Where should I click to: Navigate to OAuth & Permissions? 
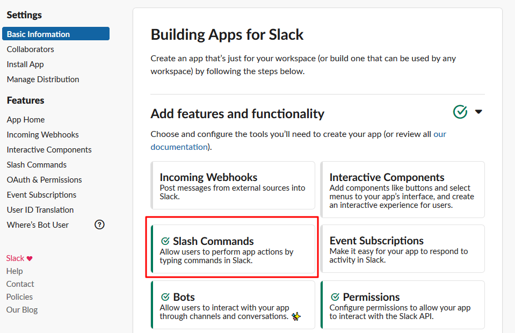(x=45, y=179)
